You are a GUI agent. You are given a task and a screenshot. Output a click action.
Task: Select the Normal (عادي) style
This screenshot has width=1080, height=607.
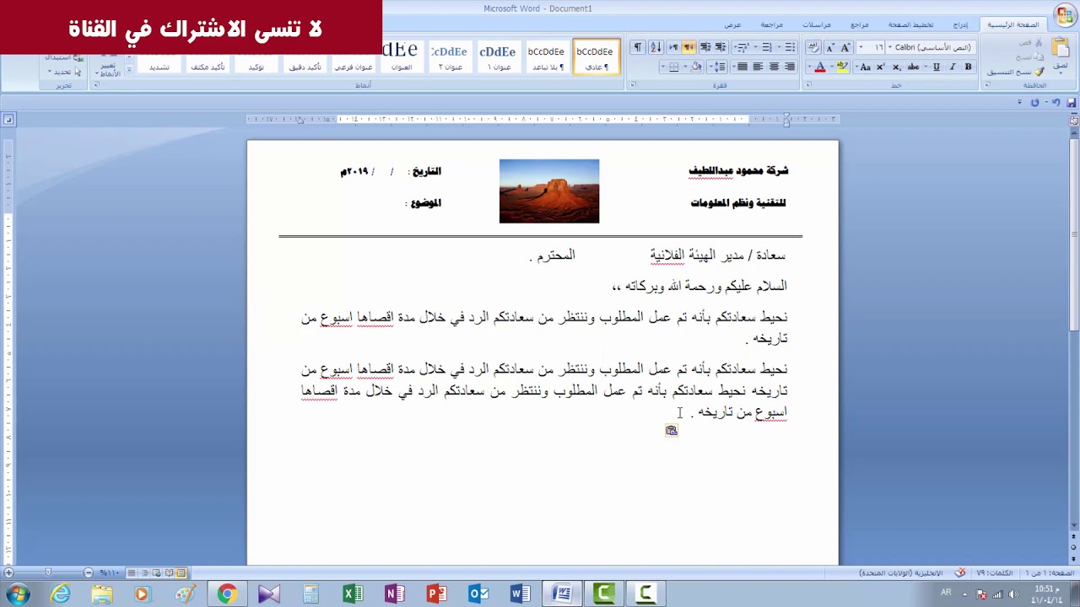coord(595,56)
